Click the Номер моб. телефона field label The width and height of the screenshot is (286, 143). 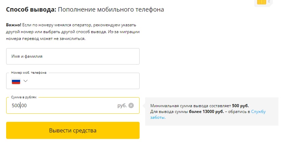[x=29, y=73]
